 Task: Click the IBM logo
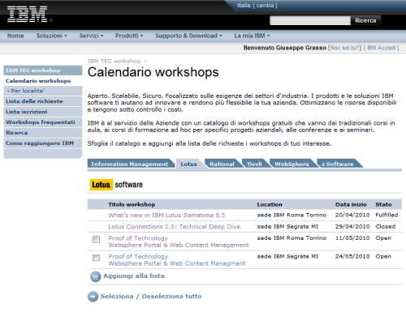pyautogui.click(x=27, y=15)
